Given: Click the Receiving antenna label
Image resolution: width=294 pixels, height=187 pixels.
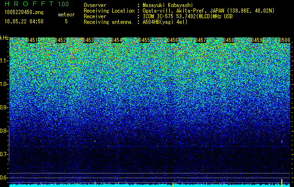Looking at the screenshot, I should 108,22.
